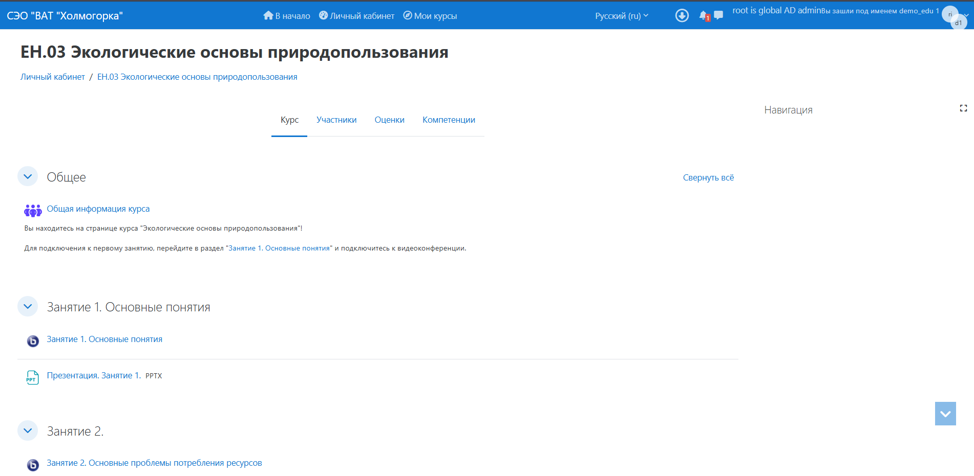
Task: Click the download icon in top bar
Action: click(682, 16)
